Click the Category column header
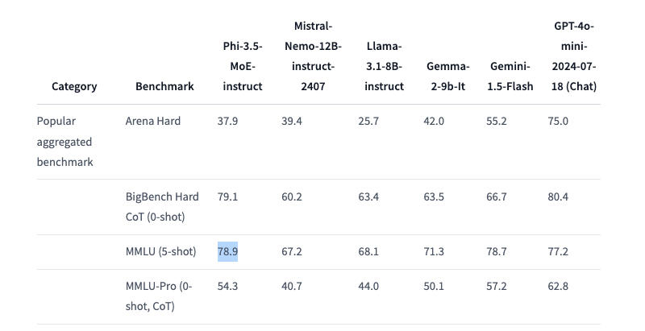 [74, 86]
